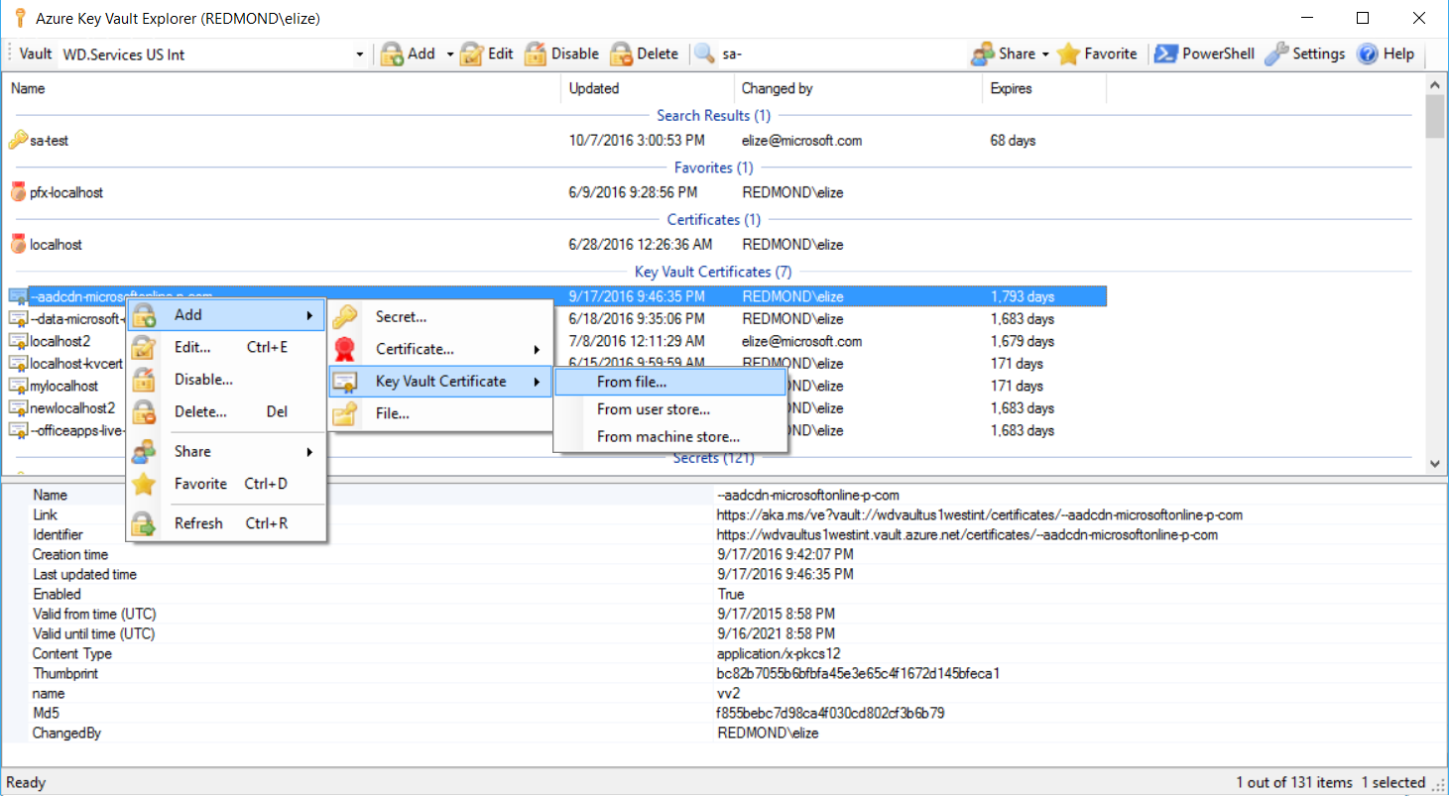The image size is (1449, 796).
Task: Select the --officeapps-live row icon
Action: coord(18,430)
